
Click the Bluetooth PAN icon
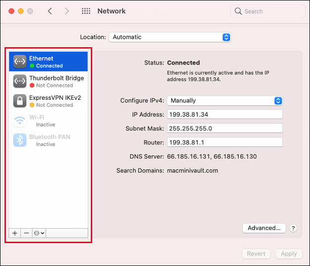[20, 140]
